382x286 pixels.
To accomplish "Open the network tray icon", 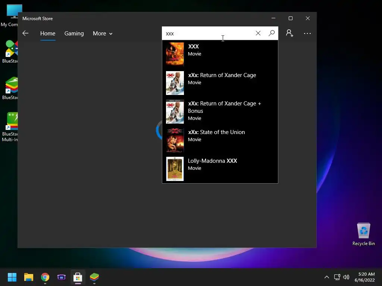I will [x=337, y=277].
